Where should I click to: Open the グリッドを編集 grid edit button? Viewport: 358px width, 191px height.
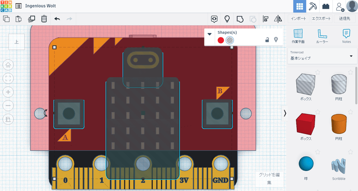[269, 178]
